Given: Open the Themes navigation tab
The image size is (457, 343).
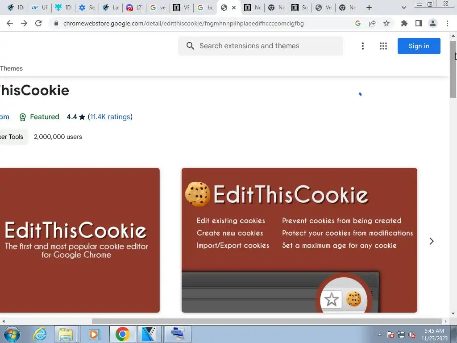Looking at the screenshot, I should click(x=11, y=68).
